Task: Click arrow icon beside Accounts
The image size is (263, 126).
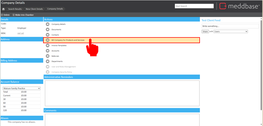Action: click(x=48, y=51)
